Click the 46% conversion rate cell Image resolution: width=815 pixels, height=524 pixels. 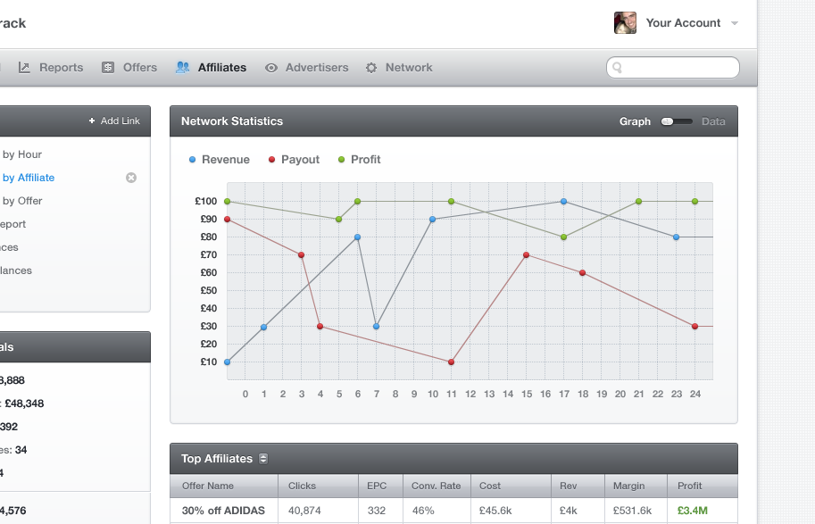click(423, 511)
